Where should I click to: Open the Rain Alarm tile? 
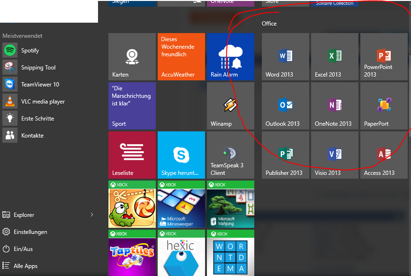point(231,57)
